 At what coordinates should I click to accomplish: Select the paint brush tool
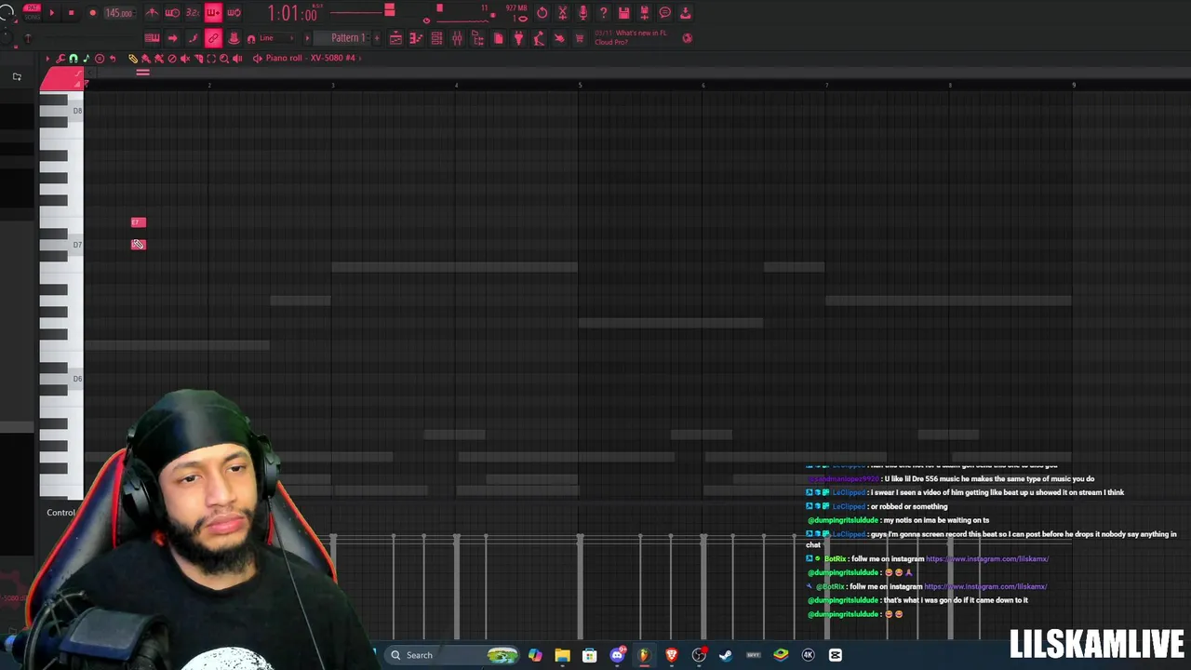click(x=146, y=59)
